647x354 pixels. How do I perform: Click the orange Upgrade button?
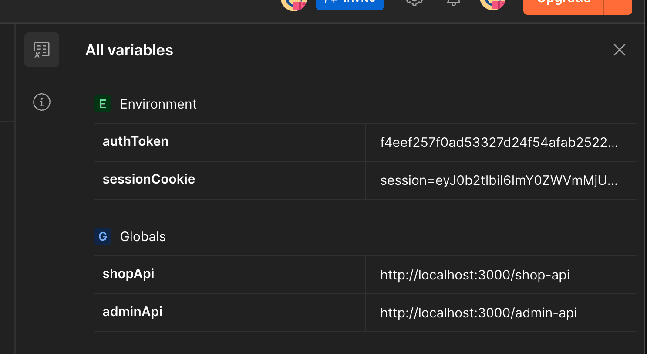[x=563, y=5]
